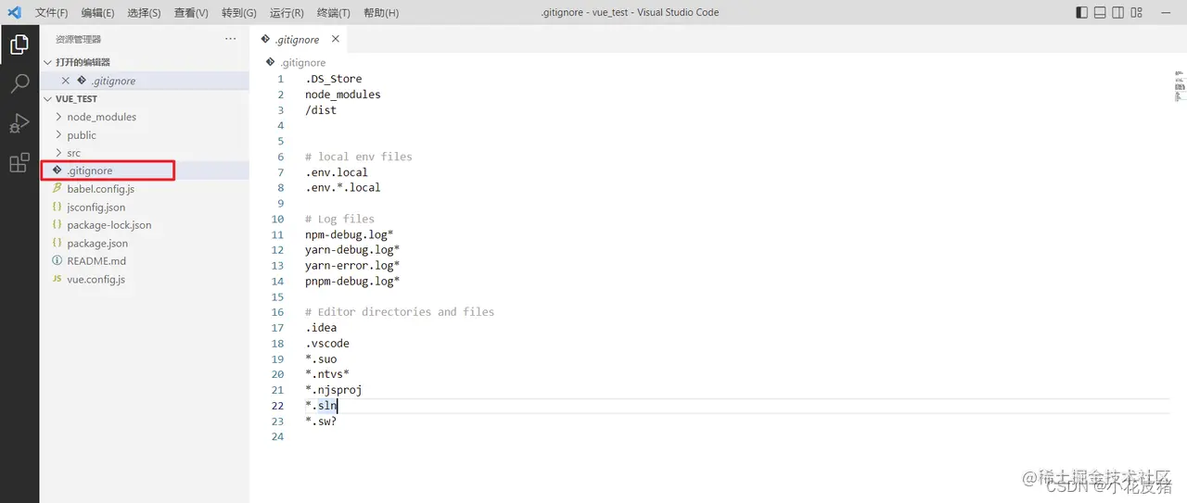Open the 查看(V) menu
The width and height of the screenshot is (1187, 503).
pos(191,13)
